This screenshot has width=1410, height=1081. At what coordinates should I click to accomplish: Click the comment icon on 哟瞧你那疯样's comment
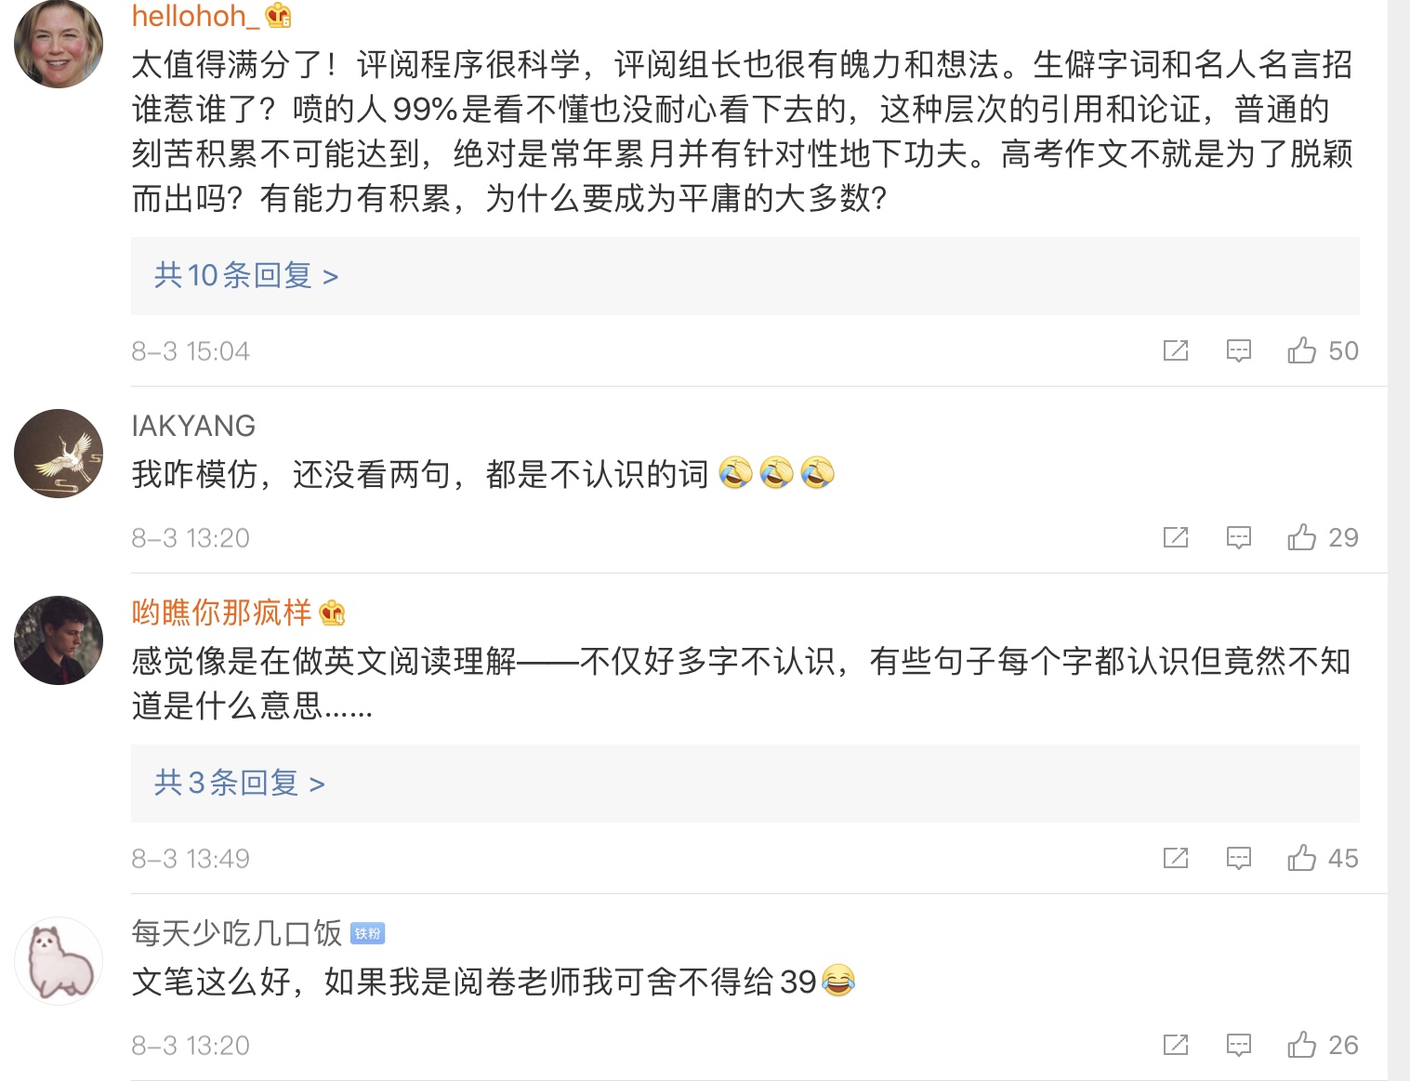(1240, 858)
